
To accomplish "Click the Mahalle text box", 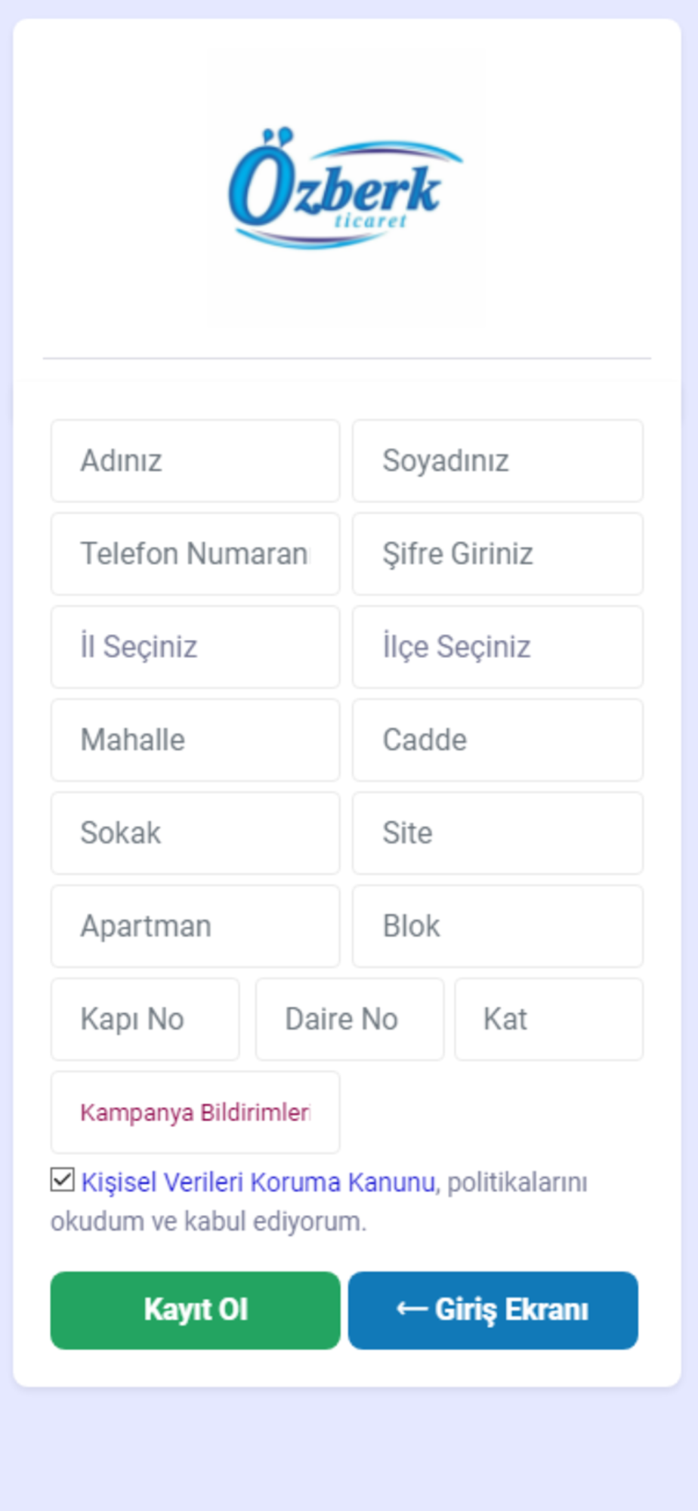I will pos(195,740).
